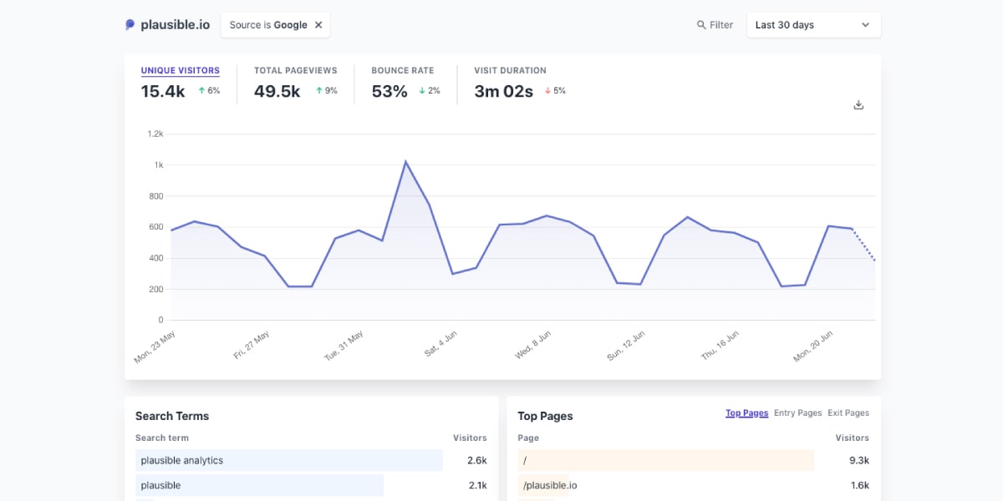Click the 'Wed, 8 Jun' axis label

point(533,345)
